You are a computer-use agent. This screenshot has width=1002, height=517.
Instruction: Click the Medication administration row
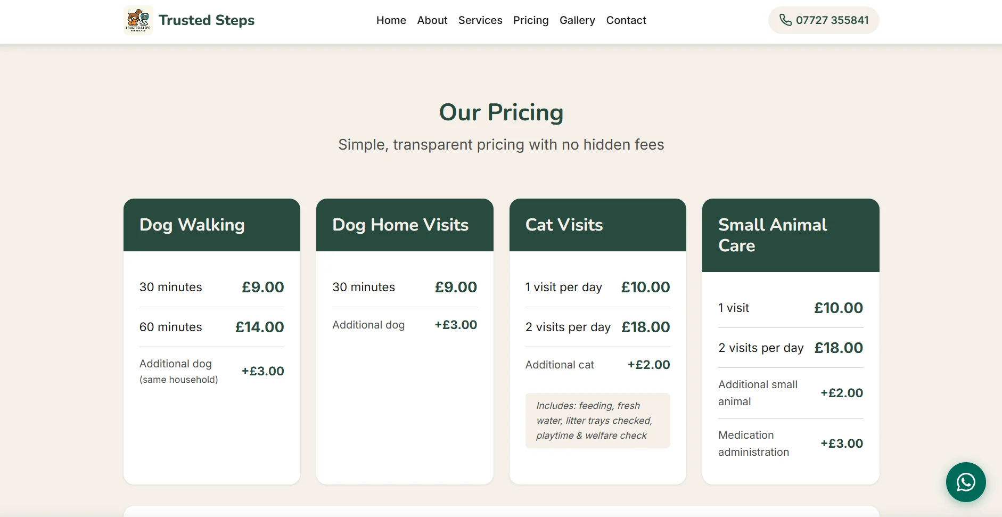(791, 443)
